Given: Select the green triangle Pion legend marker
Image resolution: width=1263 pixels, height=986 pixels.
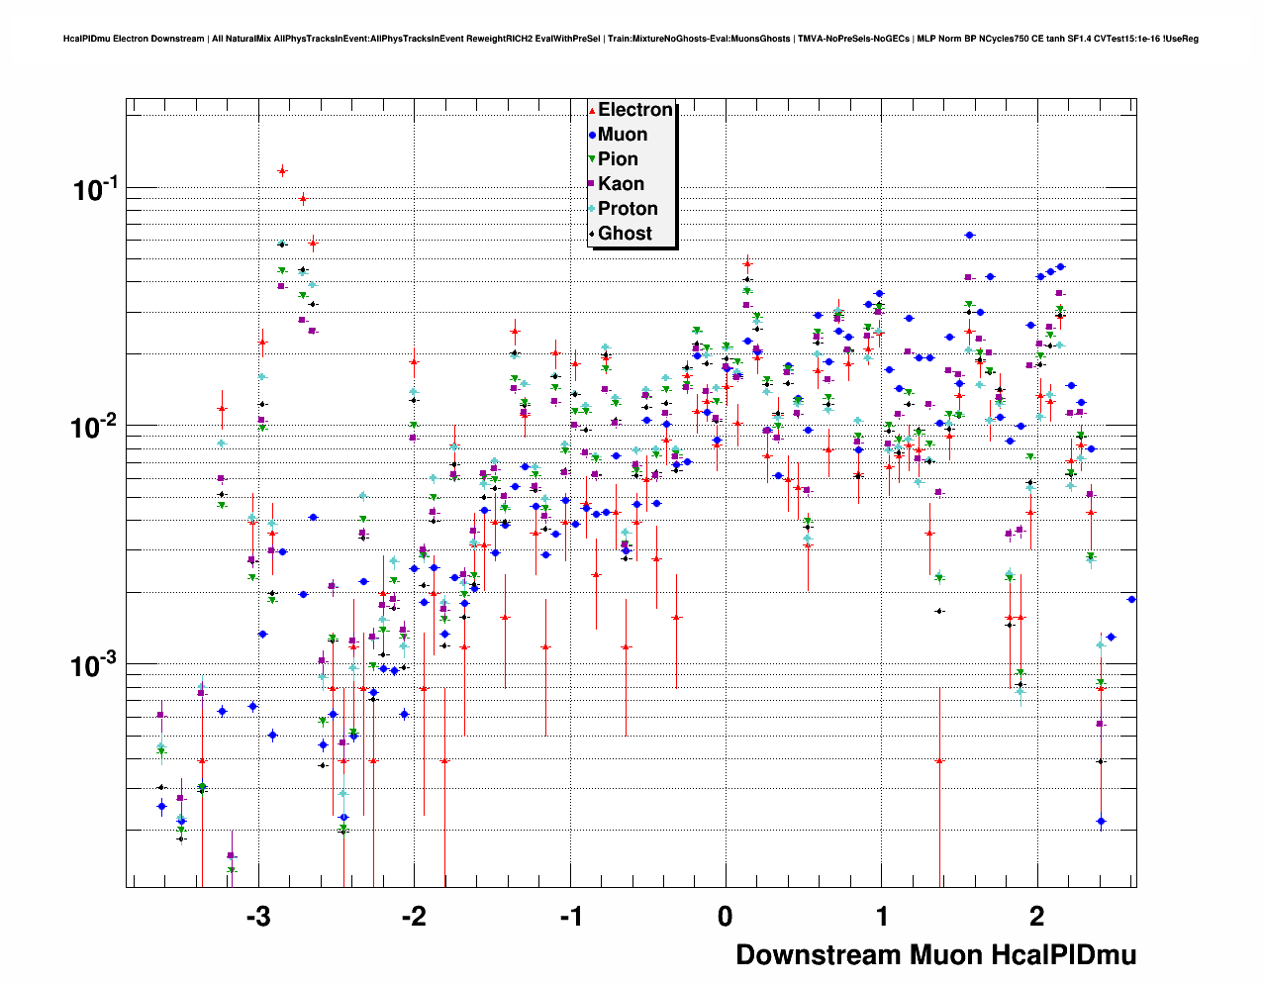Looking at the screenshot, I should tap(592, 159).
